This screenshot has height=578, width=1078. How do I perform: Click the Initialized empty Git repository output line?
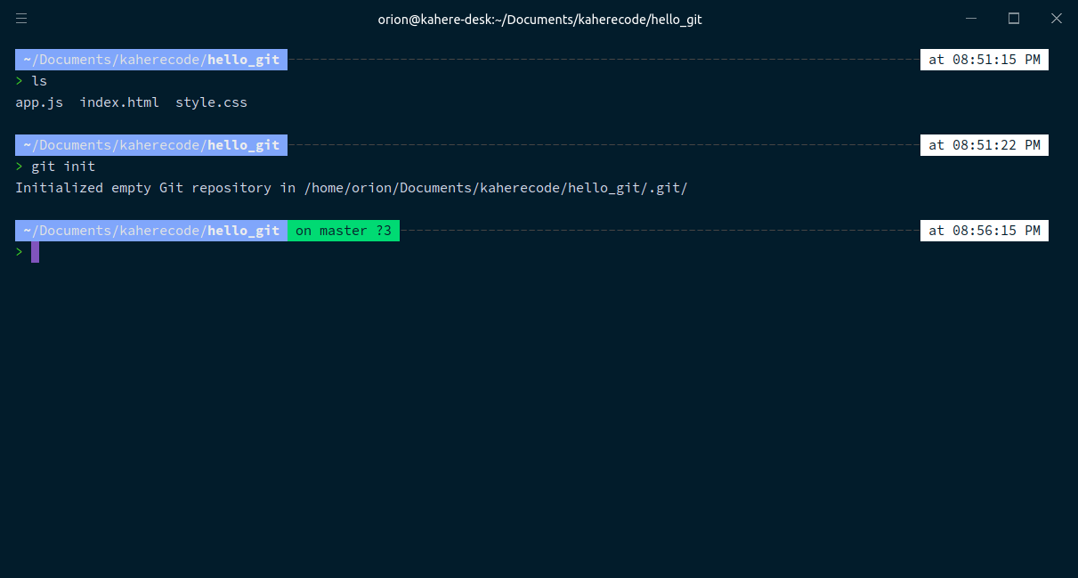click(351, 188)
